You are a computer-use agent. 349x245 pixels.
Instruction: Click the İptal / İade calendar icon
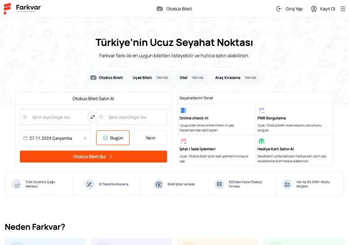pos(183,141)
